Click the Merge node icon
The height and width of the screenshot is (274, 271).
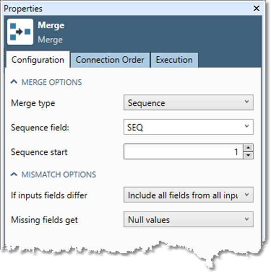click(20, 32)
